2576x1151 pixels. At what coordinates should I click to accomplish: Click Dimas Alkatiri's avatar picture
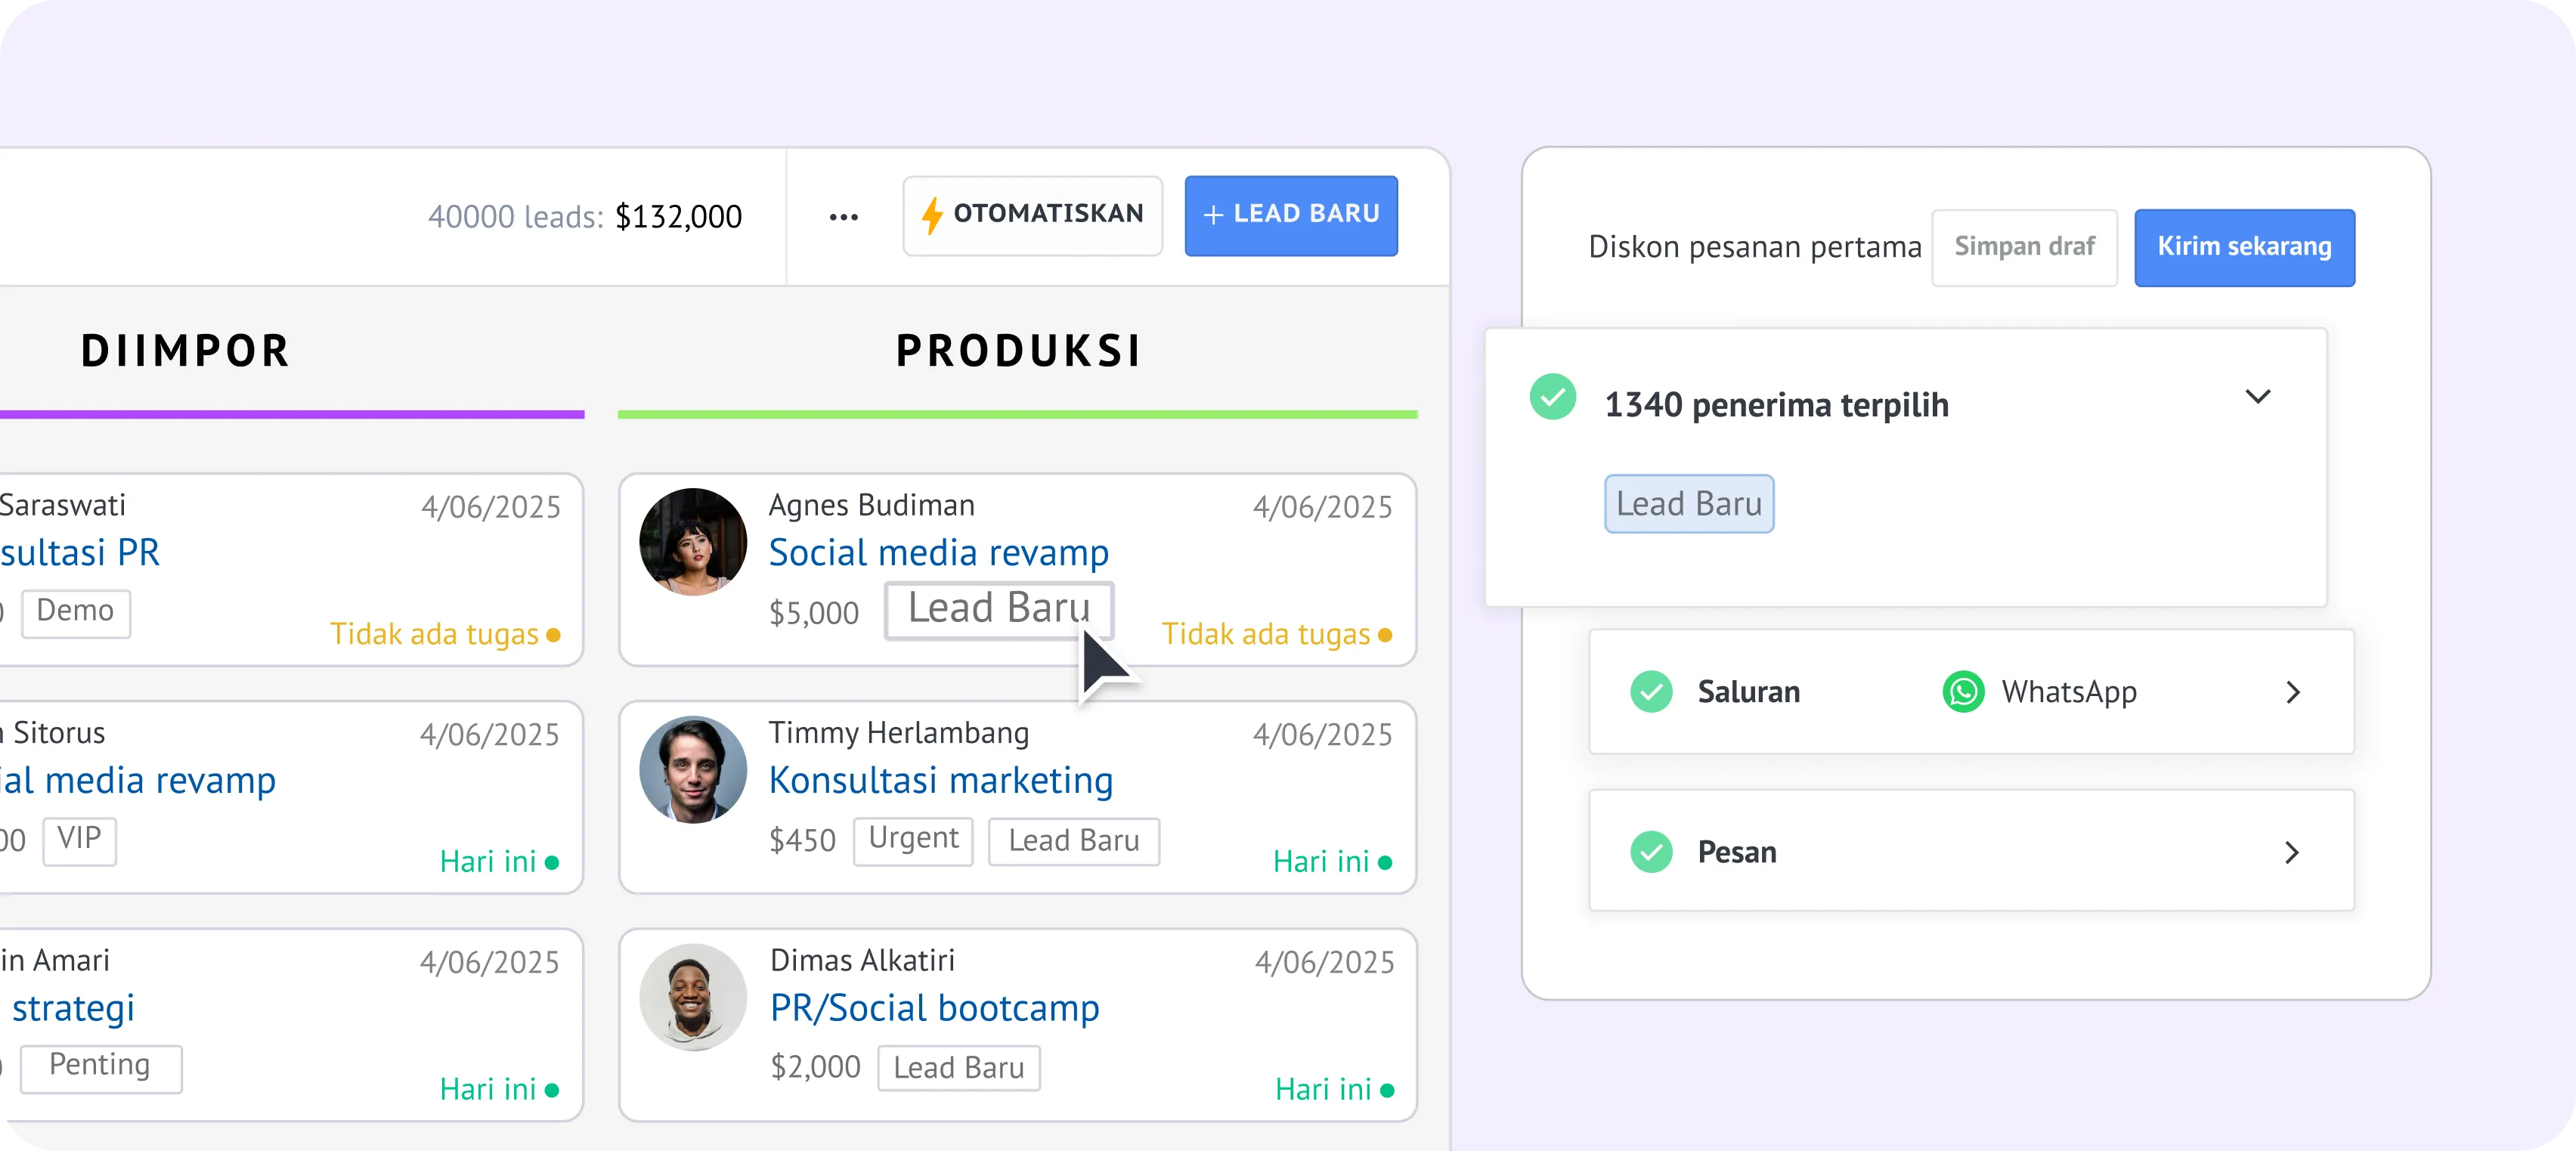pos(693,997)
